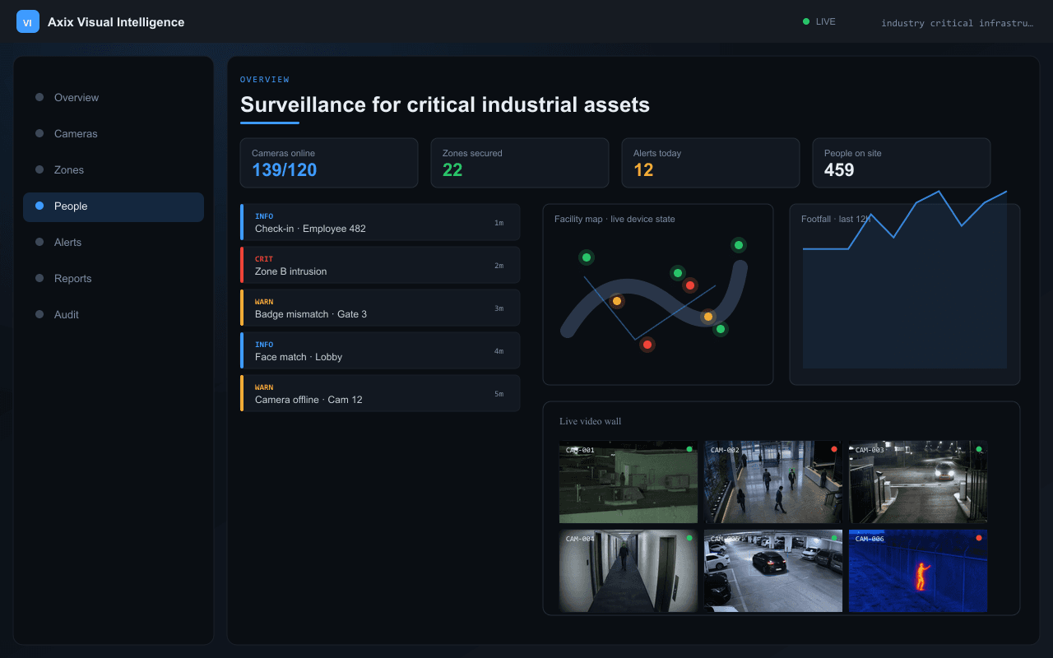Click the Facility map · live device state label
The image size is (1053, 658).
[x=615, y=219]
